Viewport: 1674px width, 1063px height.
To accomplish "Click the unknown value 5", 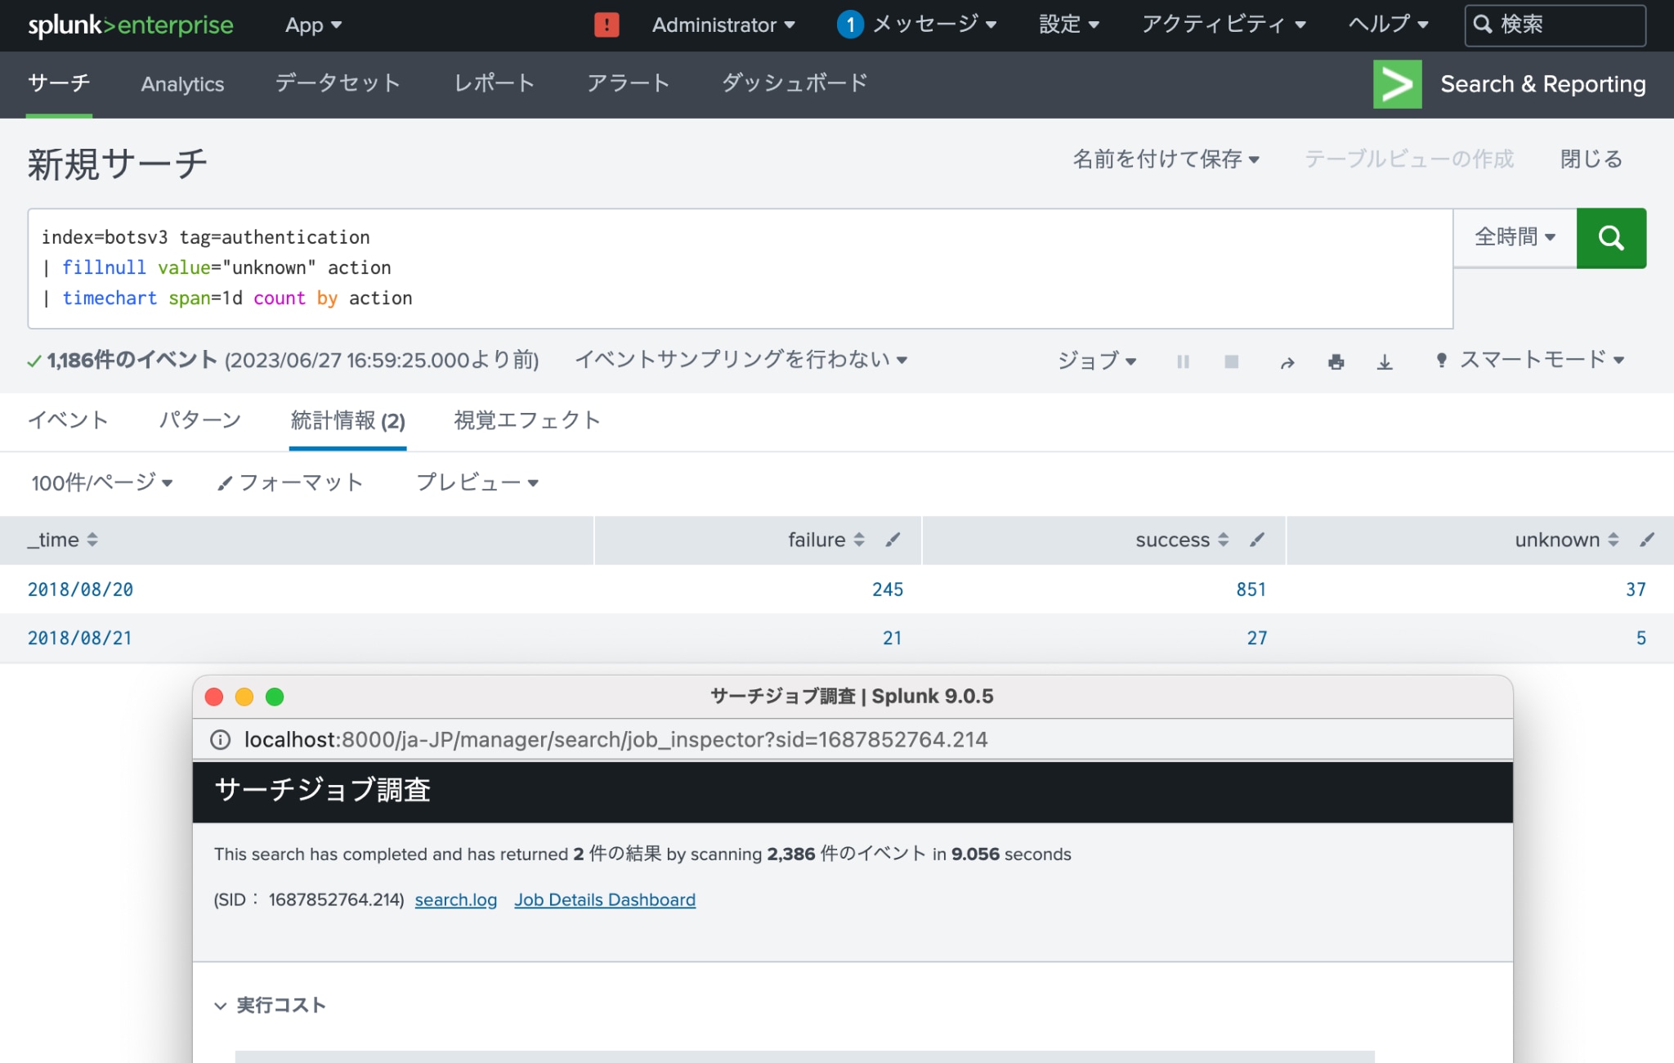I will (1641, 638).
